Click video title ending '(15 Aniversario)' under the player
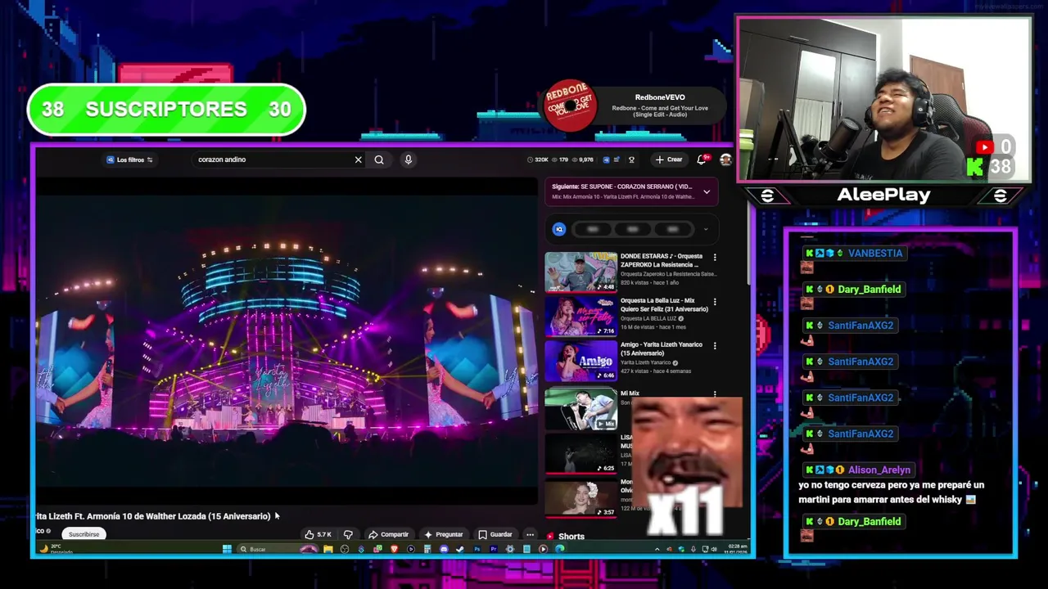Viewport: 1048px width, 589px height. point(153,516)
